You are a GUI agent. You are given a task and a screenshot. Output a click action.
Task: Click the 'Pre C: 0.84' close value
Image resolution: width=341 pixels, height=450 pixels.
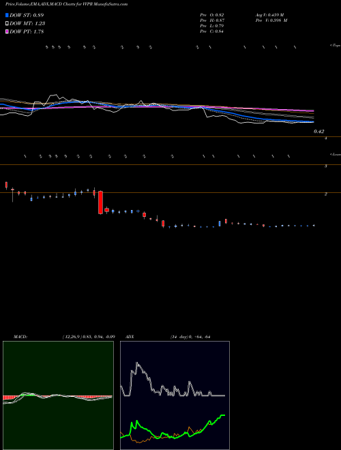[212, 31]
